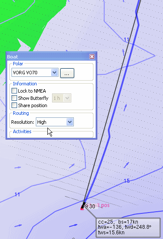Image resolution: width=163 pixels, height=239 pixels.
Task: Tick the Show Butterfly checkbox
Action: [x=15, y=98]
